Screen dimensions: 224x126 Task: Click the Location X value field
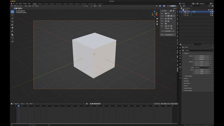coord(202,56)
